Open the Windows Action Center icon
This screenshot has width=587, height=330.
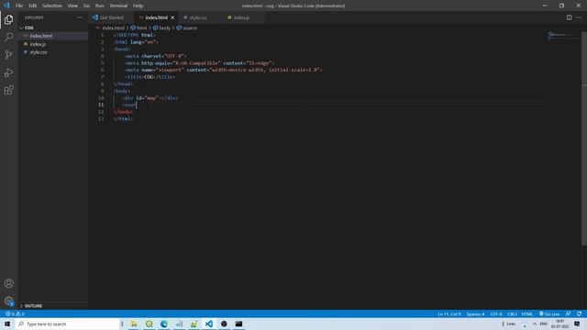tap(577, 324)
